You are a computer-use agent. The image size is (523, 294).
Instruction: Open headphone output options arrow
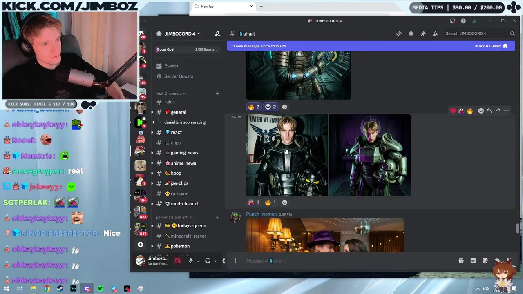[215, 261]
